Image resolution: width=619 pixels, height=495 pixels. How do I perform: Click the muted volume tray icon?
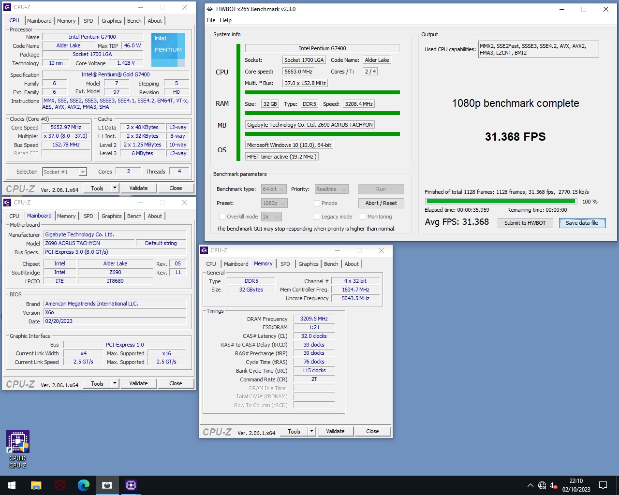coord(554,485)
